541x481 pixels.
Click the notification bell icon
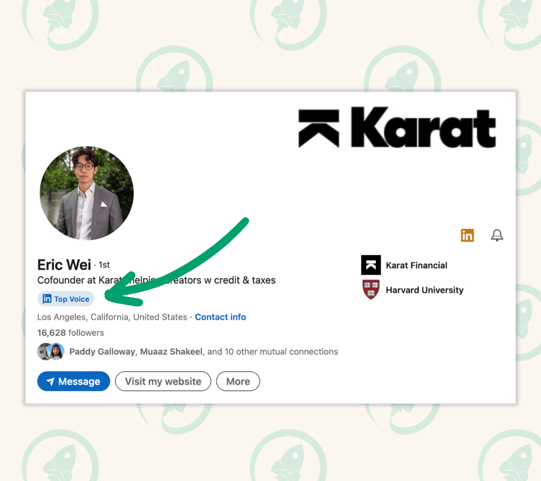pos(497,235)
